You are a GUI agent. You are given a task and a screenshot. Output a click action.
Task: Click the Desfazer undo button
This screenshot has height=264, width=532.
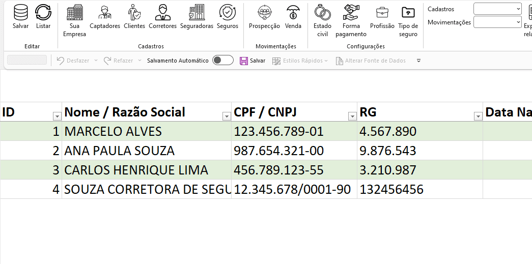tap(73, 61)
